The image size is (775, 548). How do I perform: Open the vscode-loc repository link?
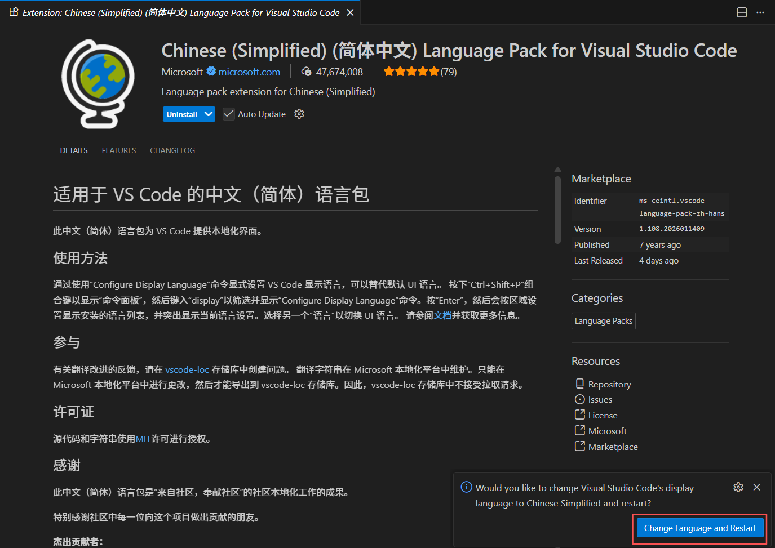(x=187, y=369)
